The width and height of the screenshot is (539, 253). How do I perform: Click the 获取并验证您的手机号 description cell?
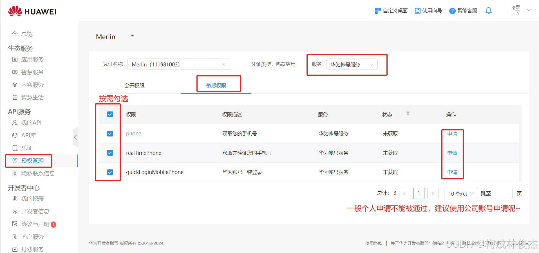247,153
